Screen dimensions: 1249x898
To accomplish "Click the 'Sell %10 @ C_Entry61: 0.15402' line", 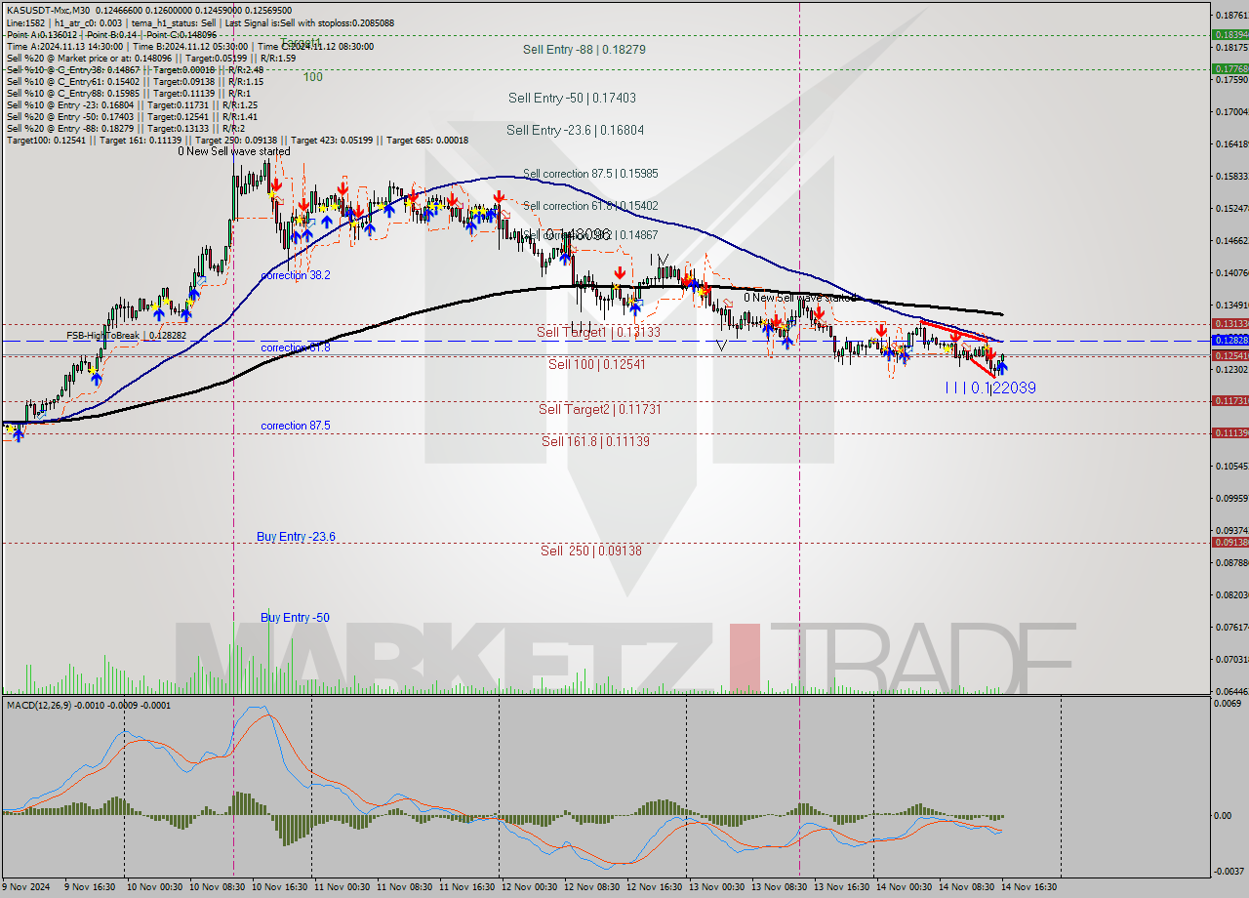I will [135, 81].
